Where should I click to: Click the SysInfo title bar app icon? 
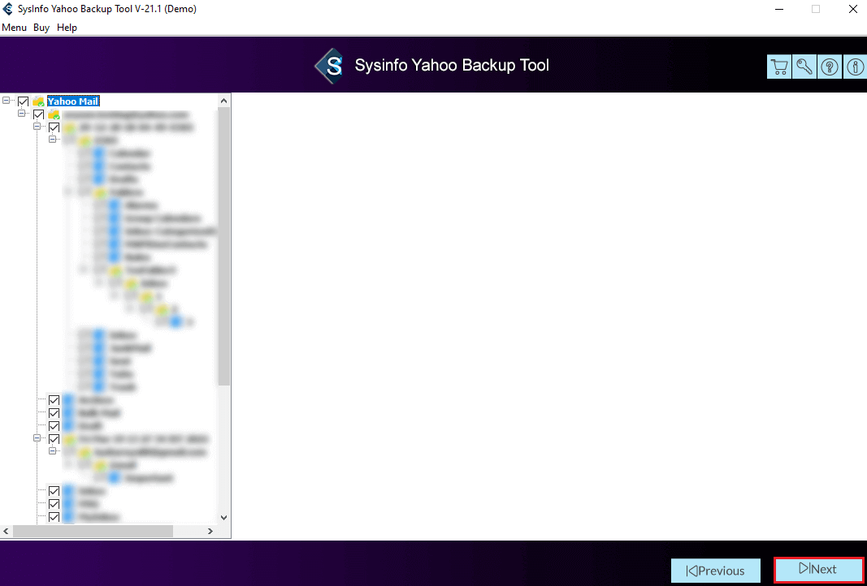click(x=8, y=9)
